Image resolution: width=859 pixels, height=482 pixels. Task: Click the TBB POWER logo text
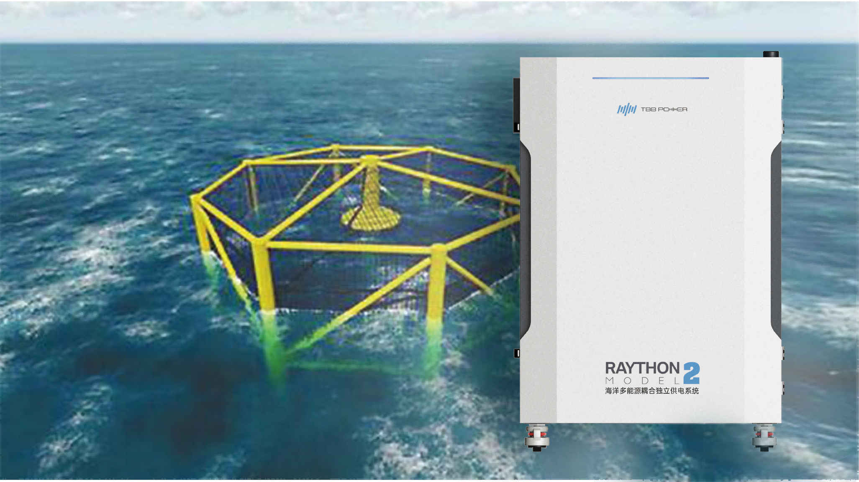(664, 110)
